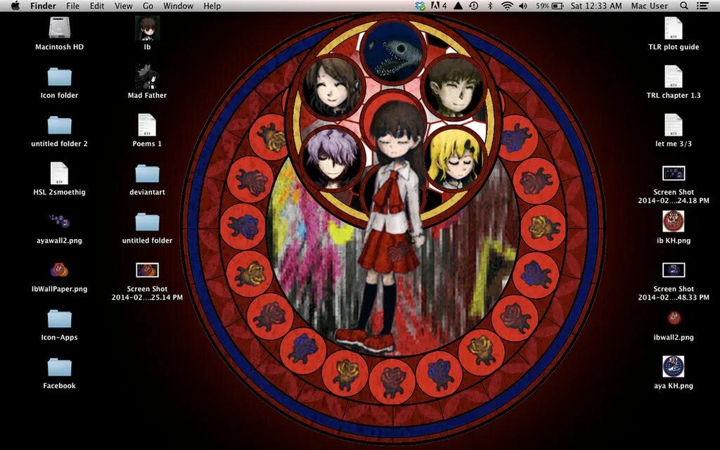Click the Dropbox menu bar icon
The image size is (720, 450).
coord(420,6)
